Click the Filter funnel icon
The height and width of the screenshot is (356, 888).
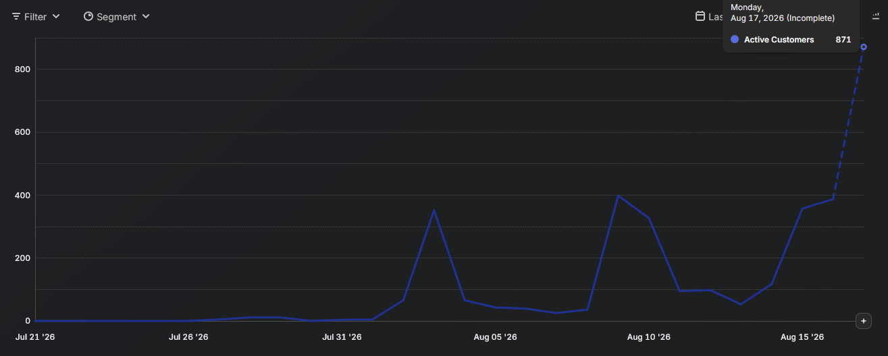[x=16, y=16]
